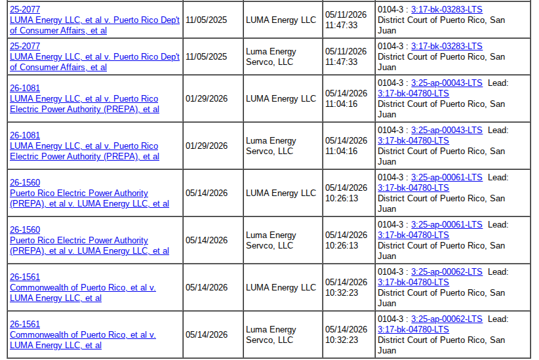Viewport: 539px width, 360px height.
Task: Open 3:17-bk-03283-LTS in the Luma Energy Servco row
Action: point(447,46)
